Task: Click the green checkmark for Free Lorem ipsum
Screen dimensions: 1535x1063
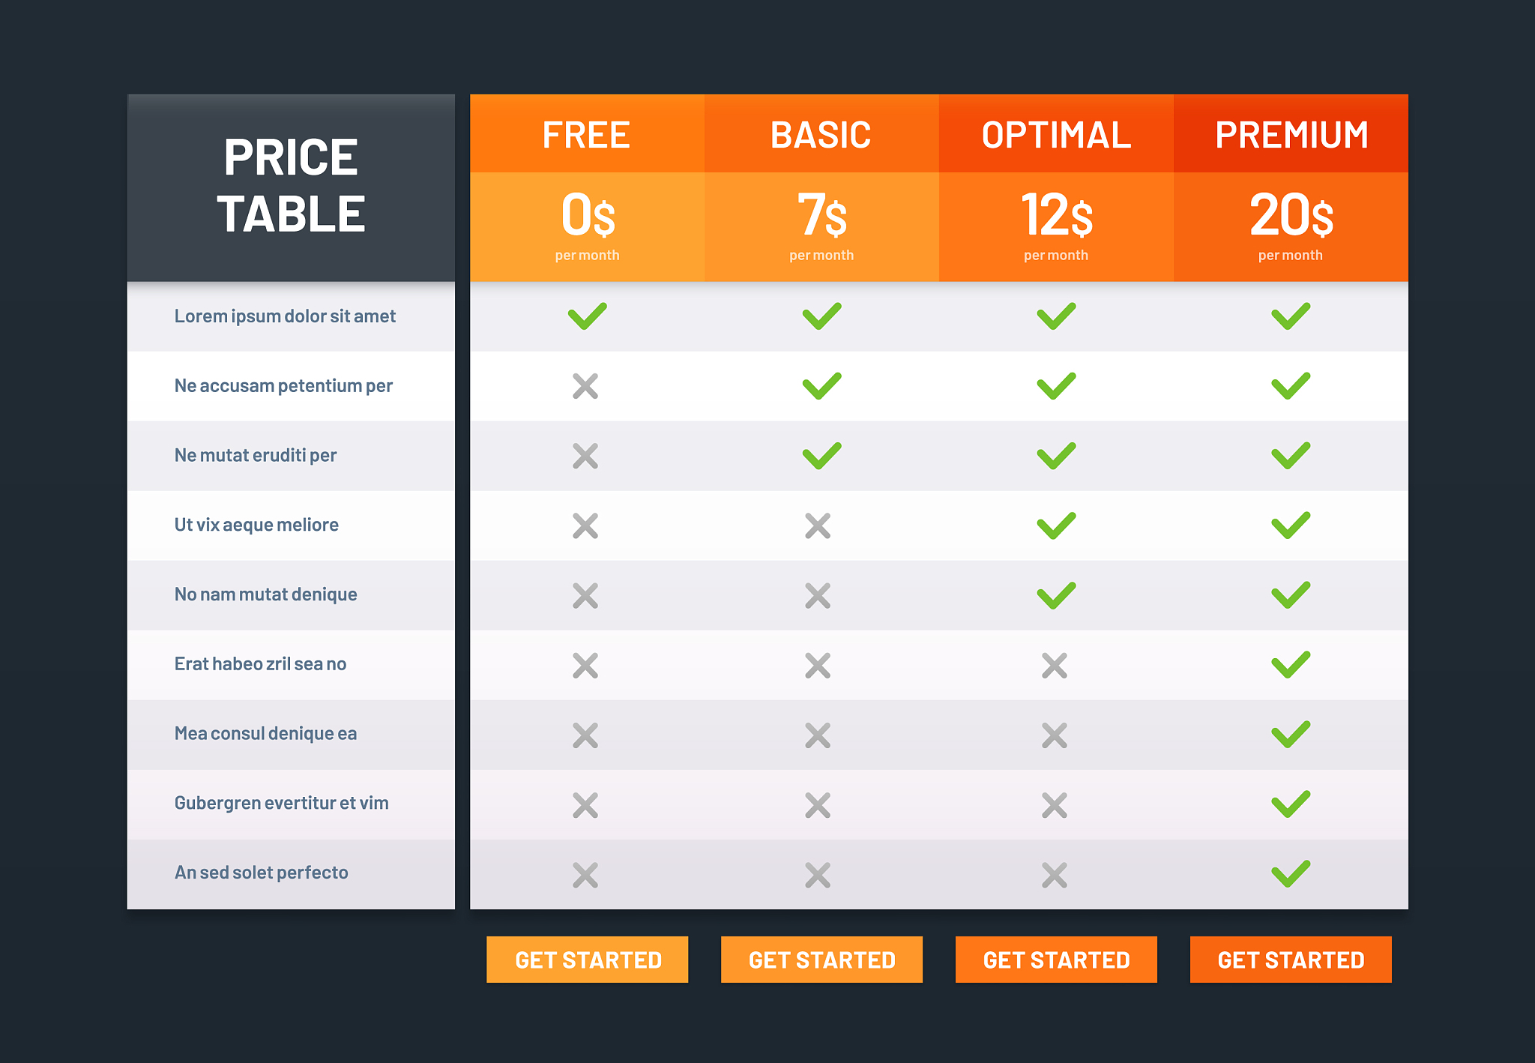Action: pos(587,316)
